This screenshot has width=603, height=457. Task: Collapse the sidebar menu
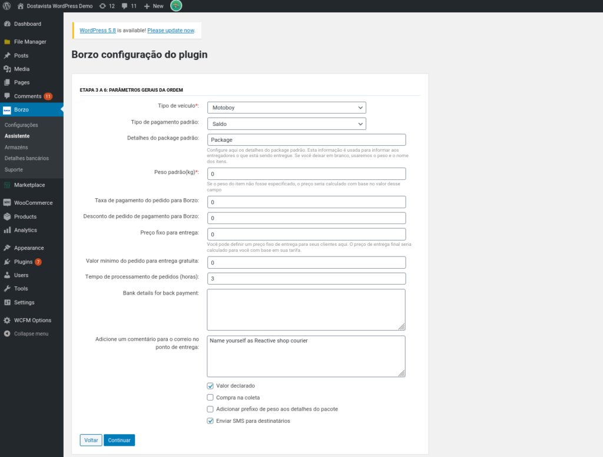tap(26, 333)
